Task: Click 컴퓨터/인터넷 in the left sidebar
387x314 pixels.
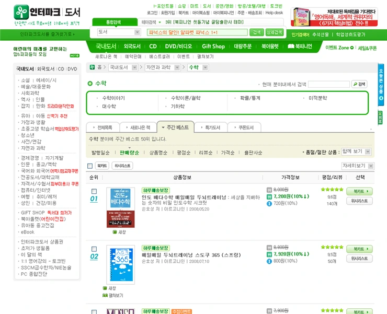Action: (x=36, y=190)
